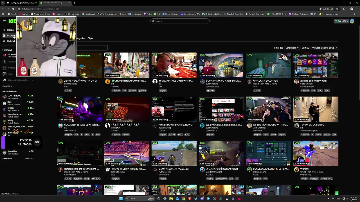Open davooxeneize channel avatar

coord(202,81)
